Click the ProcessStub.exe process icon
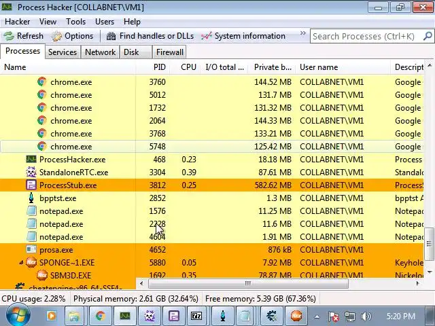This screenshot has width=435, height=326. (31, 185)
